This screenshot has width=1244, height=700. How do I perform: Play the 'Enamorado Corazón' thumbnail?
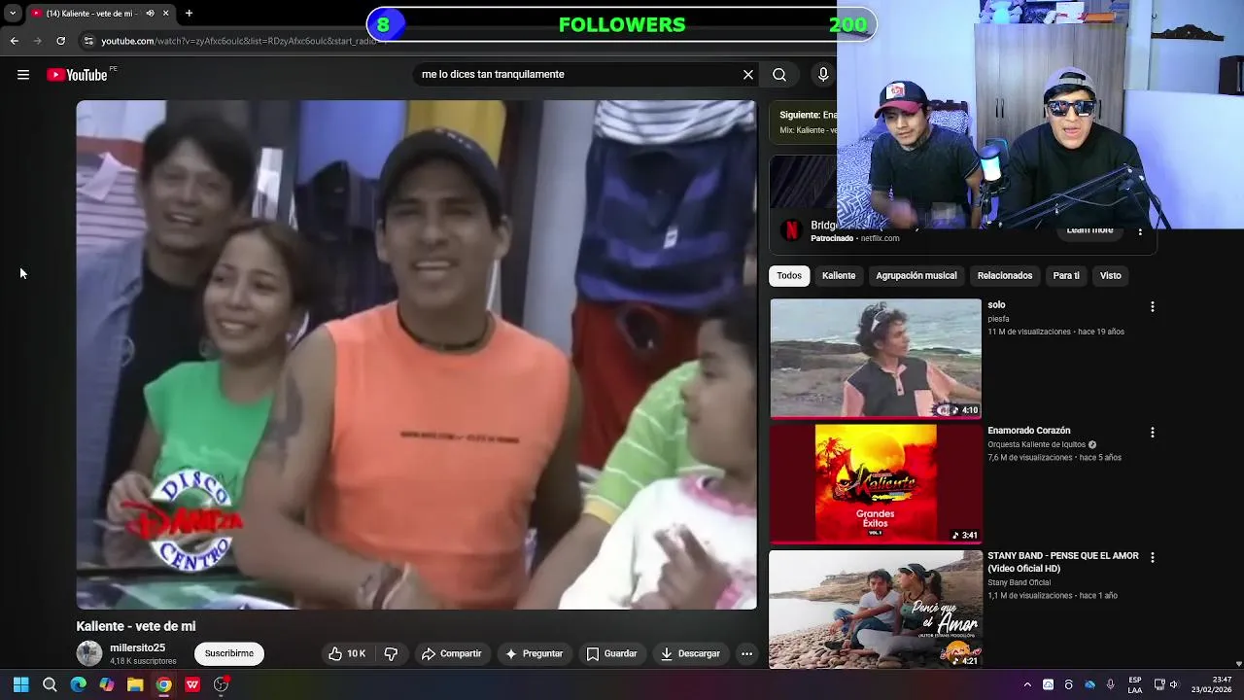(876, 483)
